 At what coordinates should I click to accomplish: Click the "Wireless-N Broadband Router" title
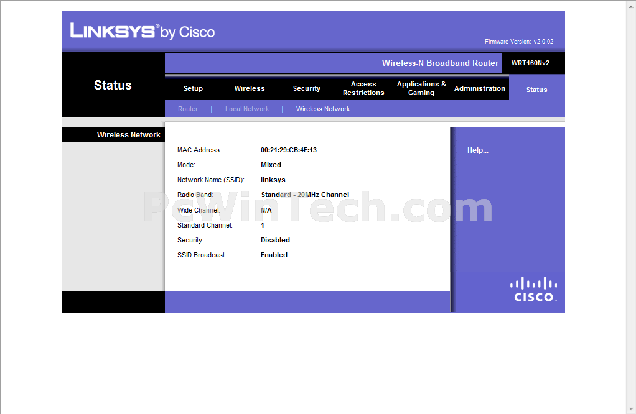tap(440, 63)
